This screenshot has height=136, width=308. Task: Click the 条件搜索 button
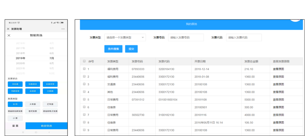113,49
